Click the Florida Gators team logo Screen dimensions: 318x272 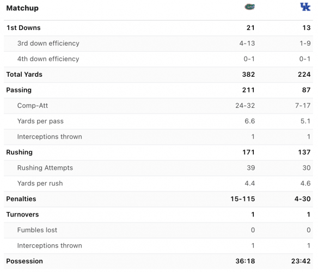pos(249,7)
